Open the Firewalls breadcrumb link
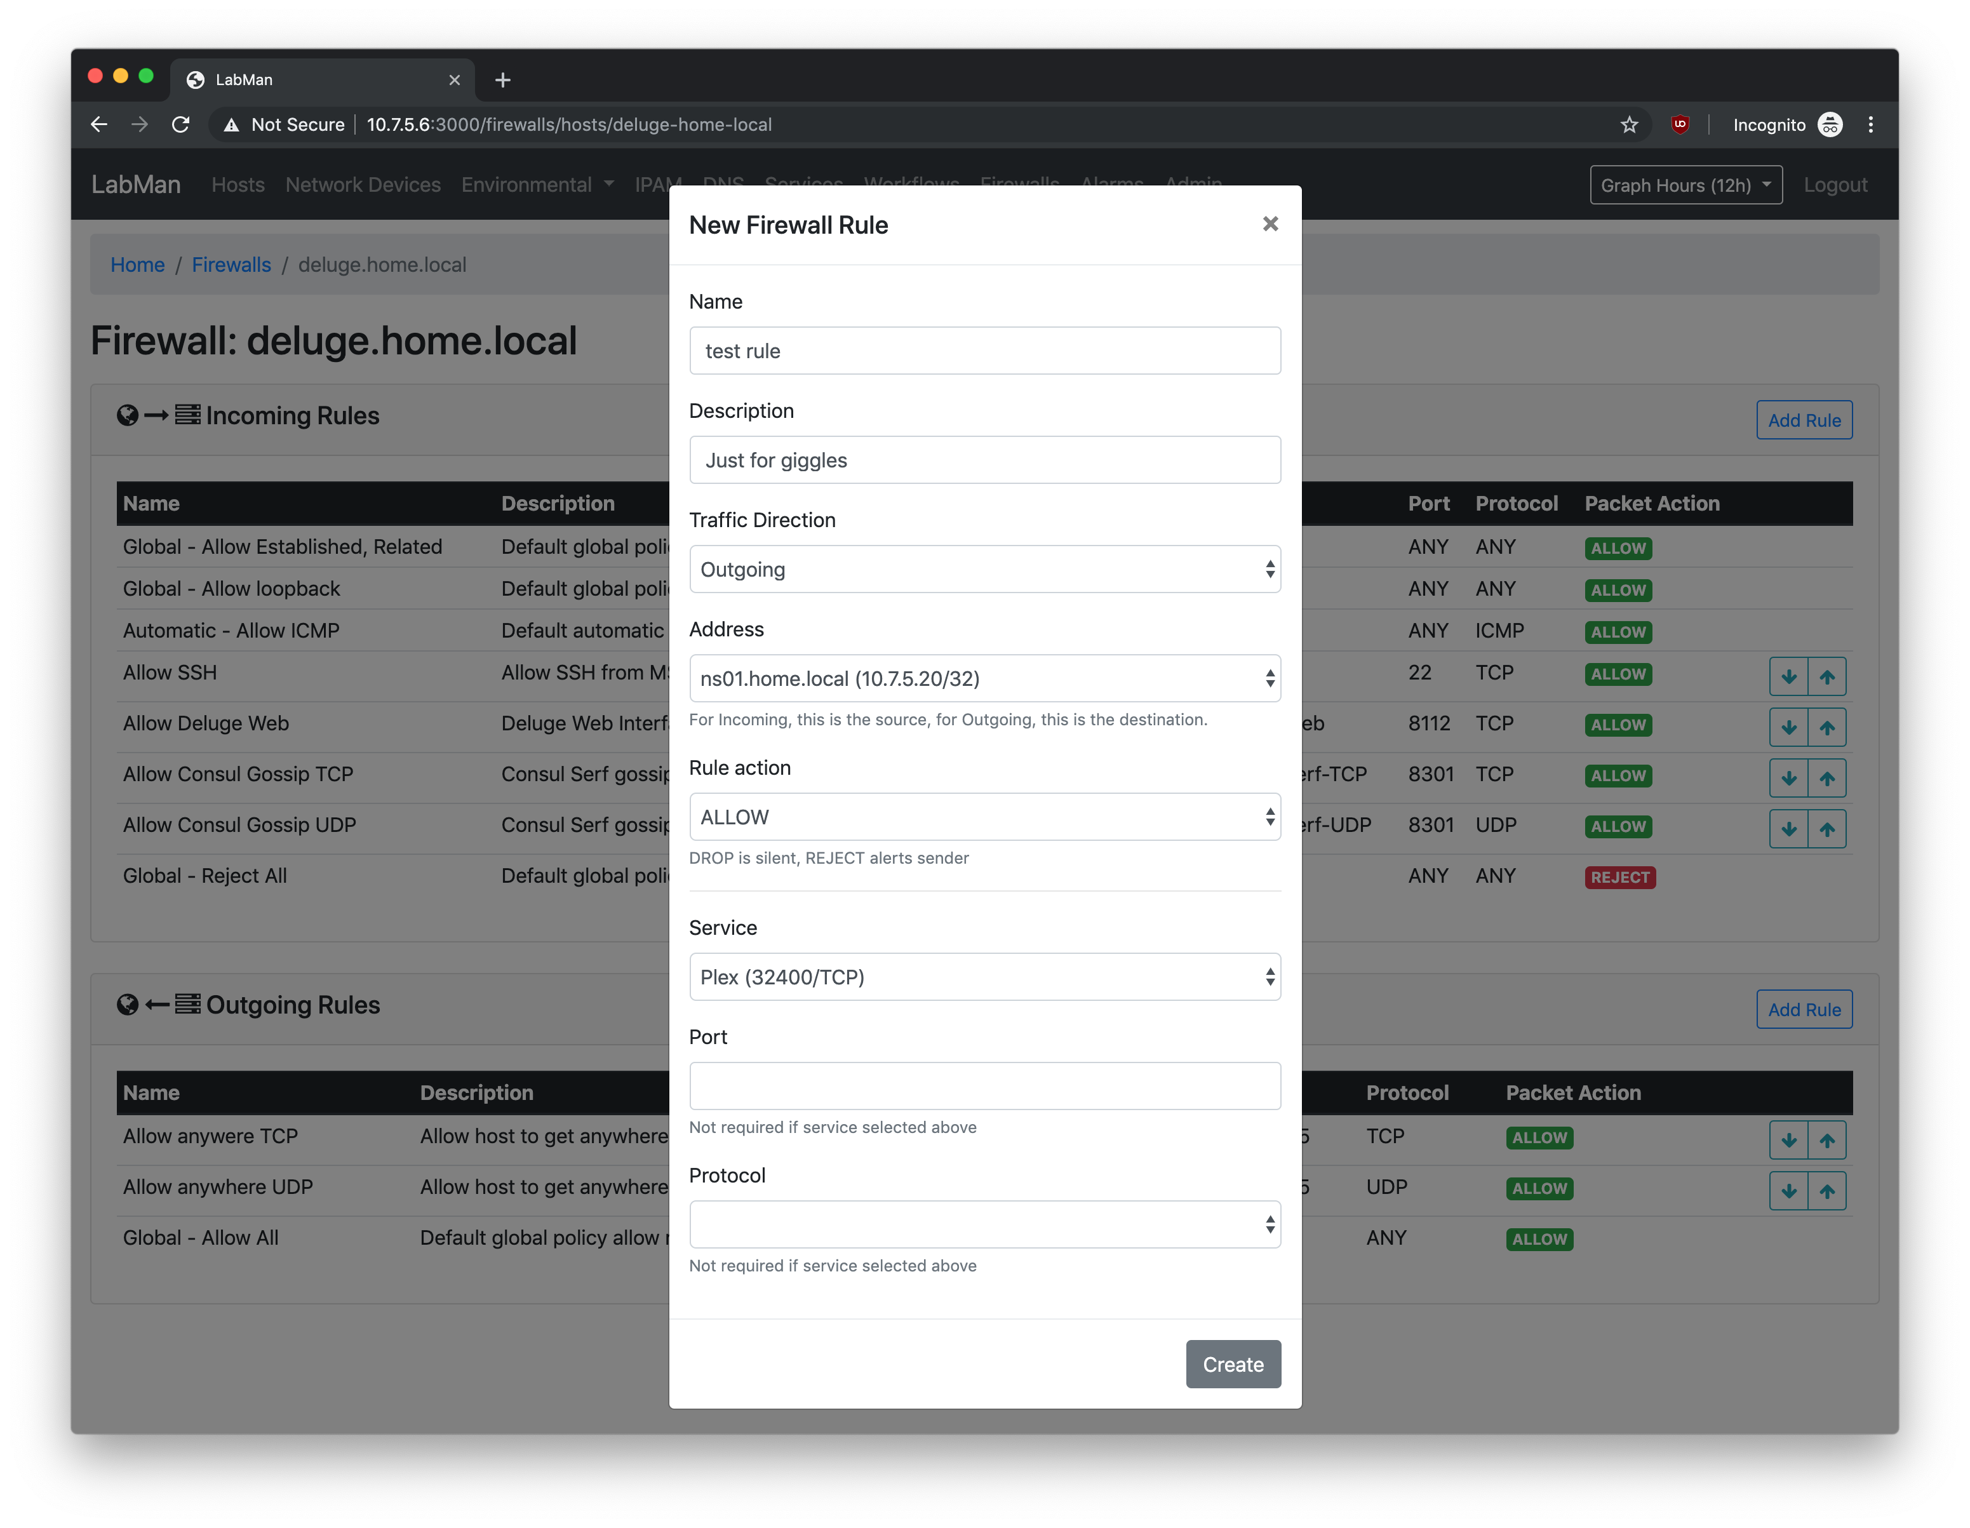 coord(231,264)
